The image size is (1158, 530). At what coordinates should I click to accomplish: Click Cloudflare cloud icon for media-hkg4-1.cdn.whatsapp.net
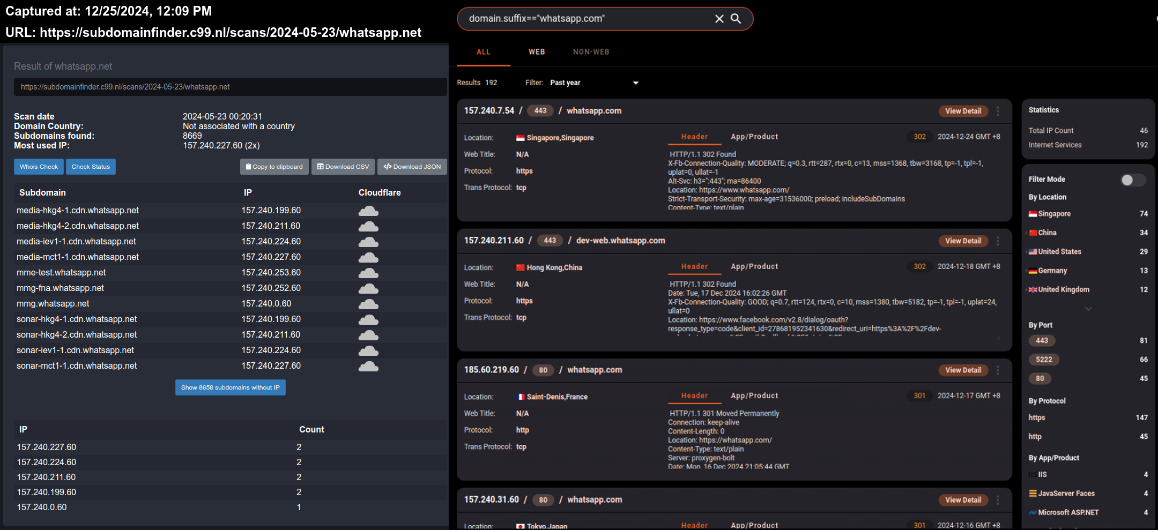coord(368,211)
